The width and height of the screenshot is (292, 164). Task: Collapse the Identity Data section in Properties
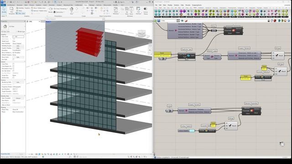click(24, 96)
